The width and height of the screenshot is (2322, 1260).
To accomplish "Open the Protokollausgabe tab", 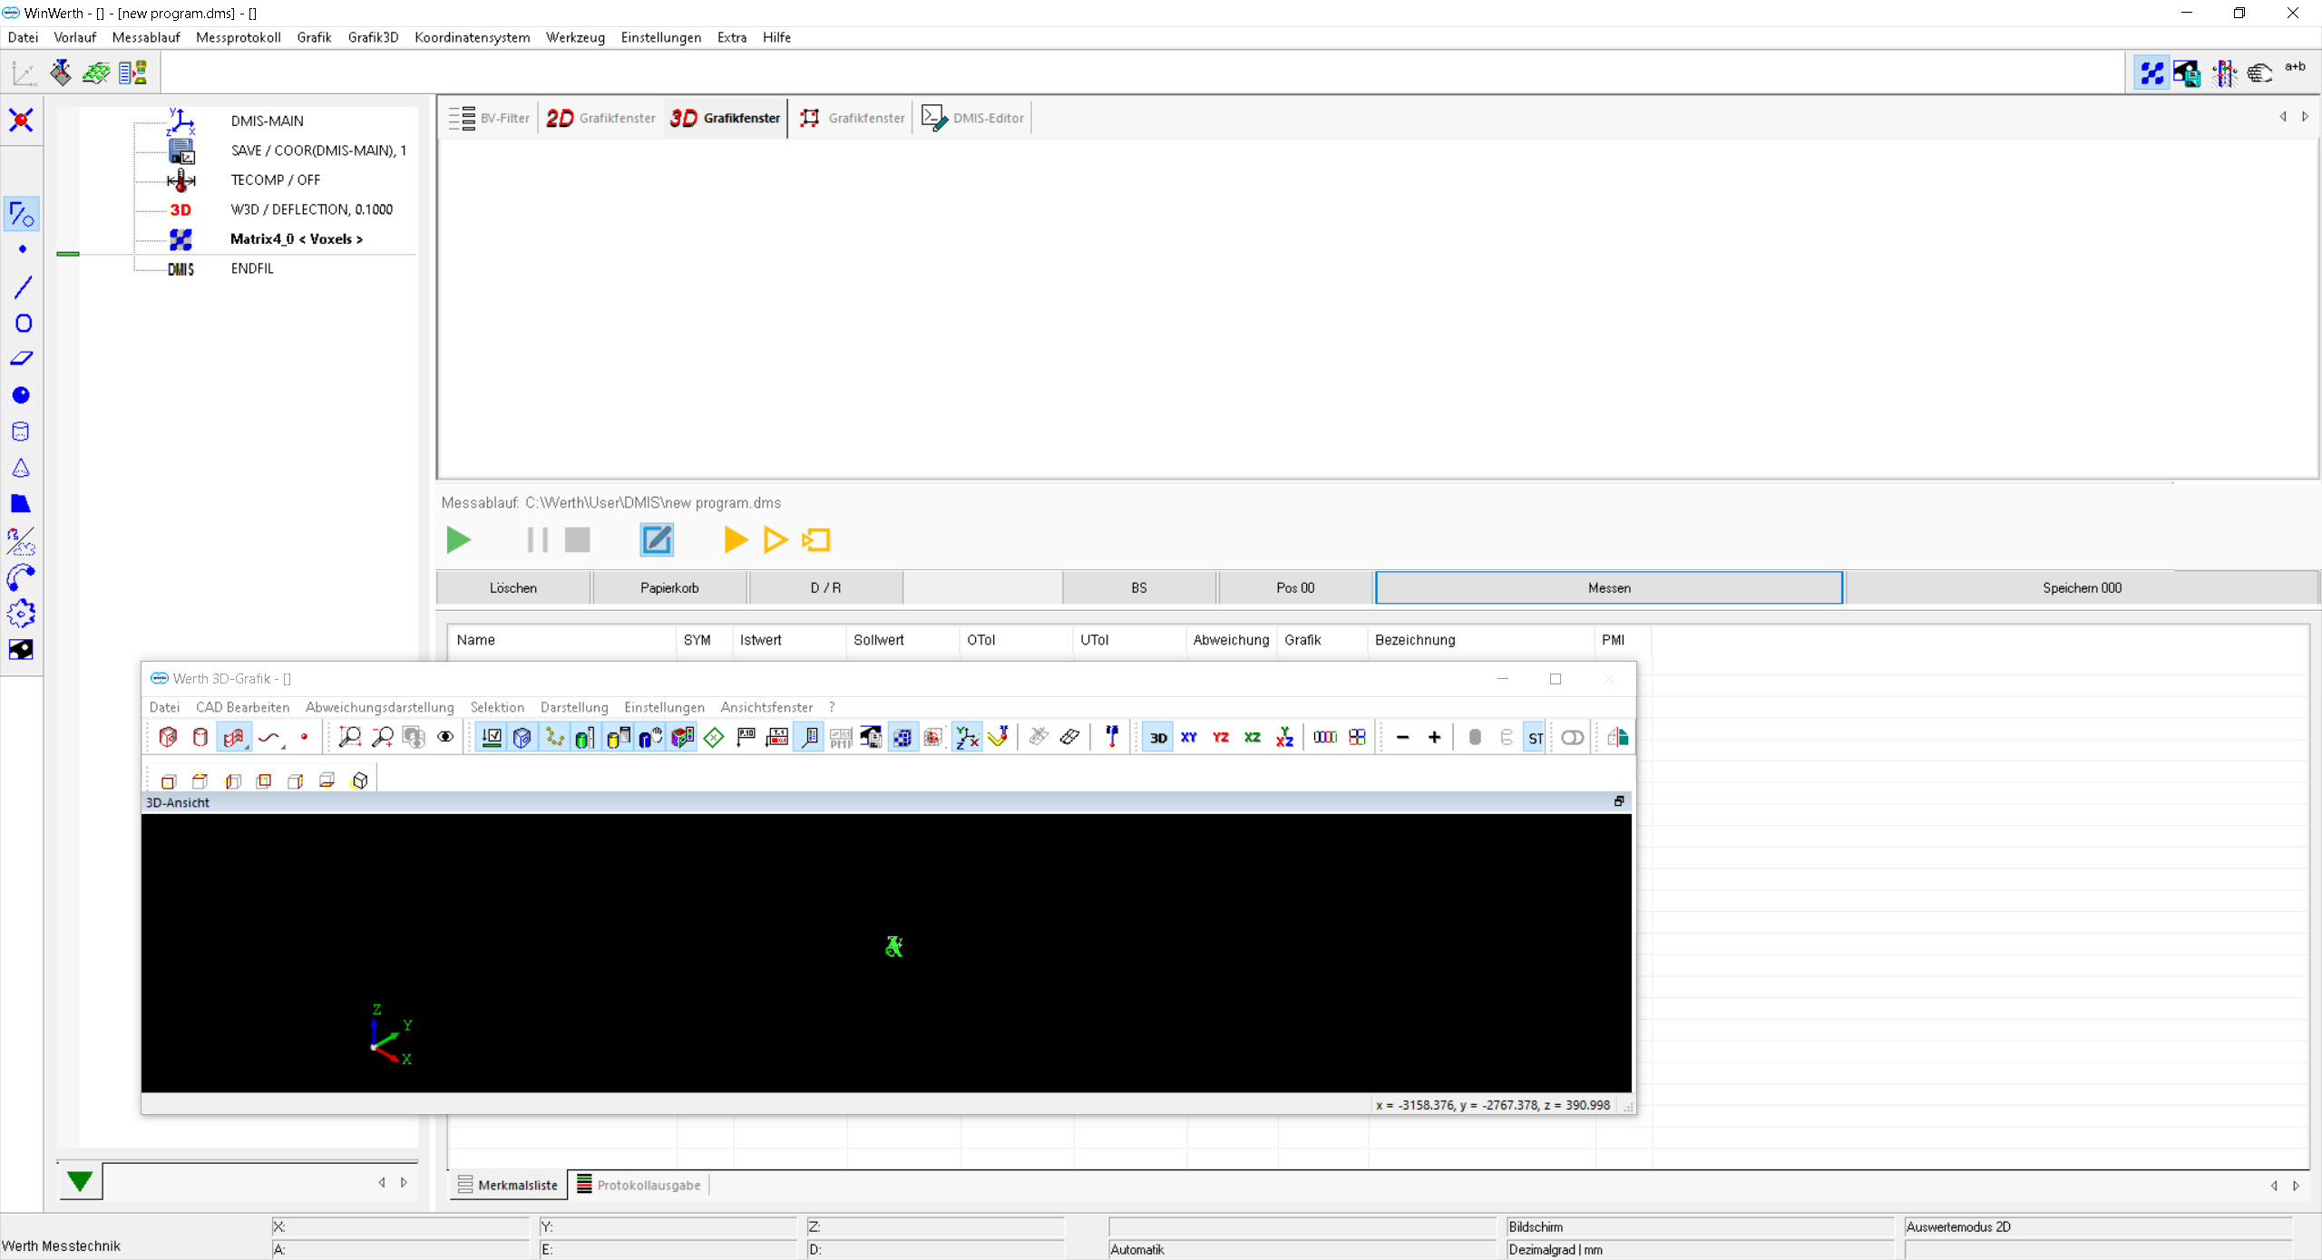I will pos(639,1185).
